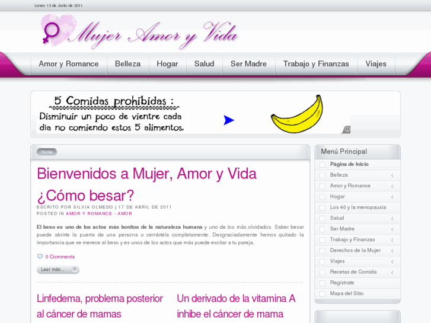Expand the Hogar submenu arrow in sidebar
The image size is (431, 323).
point(392,197)
